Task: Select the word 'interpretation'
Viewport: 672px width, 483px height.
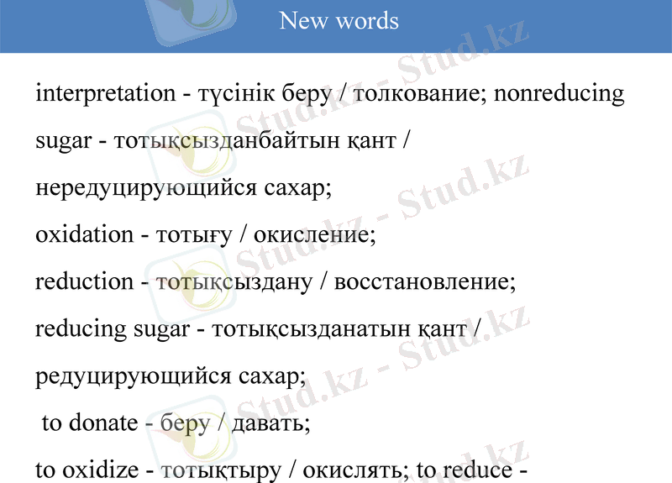Action: [106, 93]
